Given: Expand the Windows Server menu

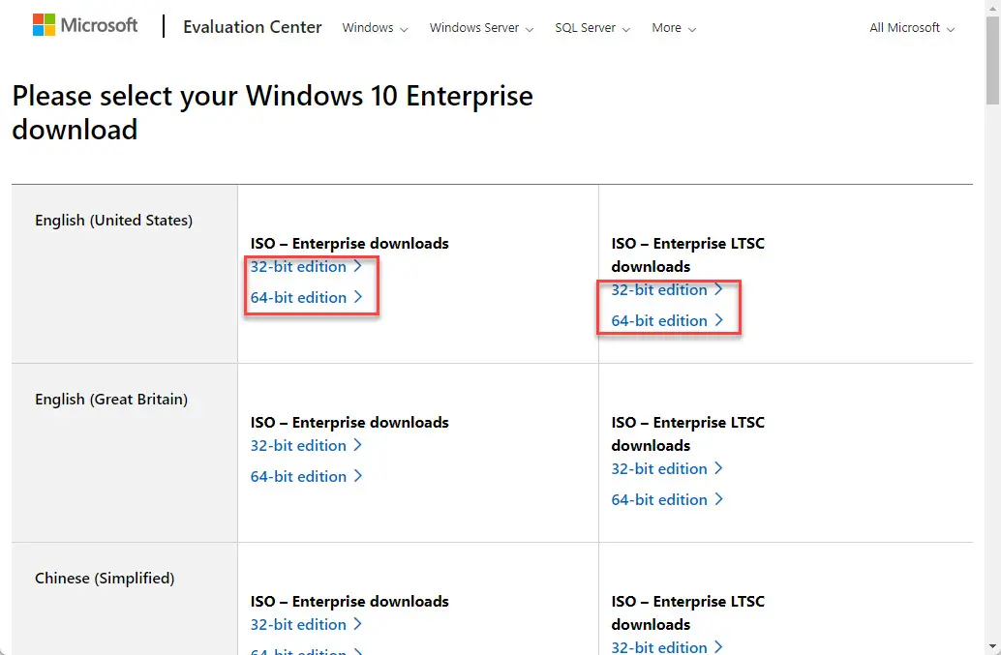Looking at the screenshot, I should (481, 28).
